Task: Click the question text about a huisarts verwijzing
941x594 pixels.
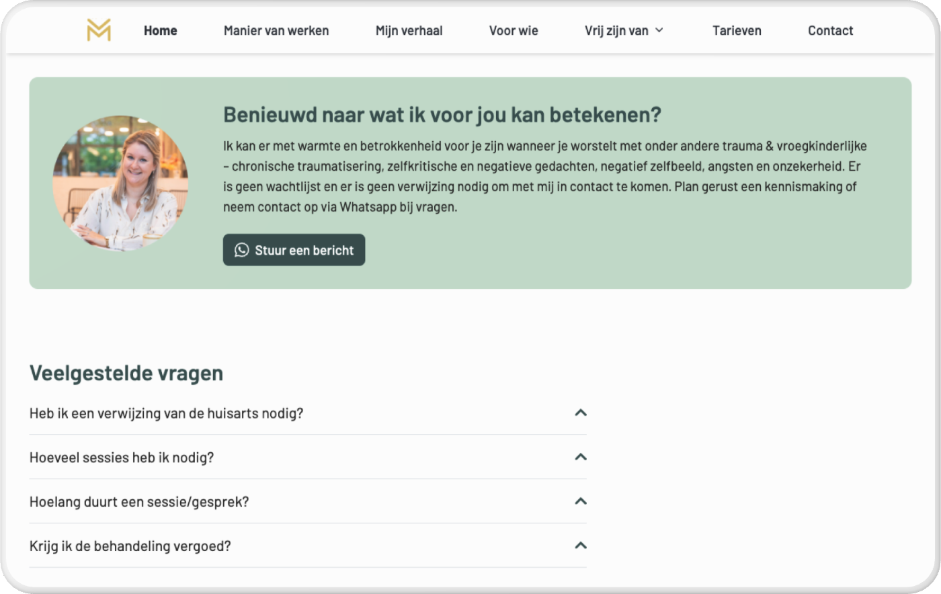Action: pyautogui.click(x=166, y=413)
